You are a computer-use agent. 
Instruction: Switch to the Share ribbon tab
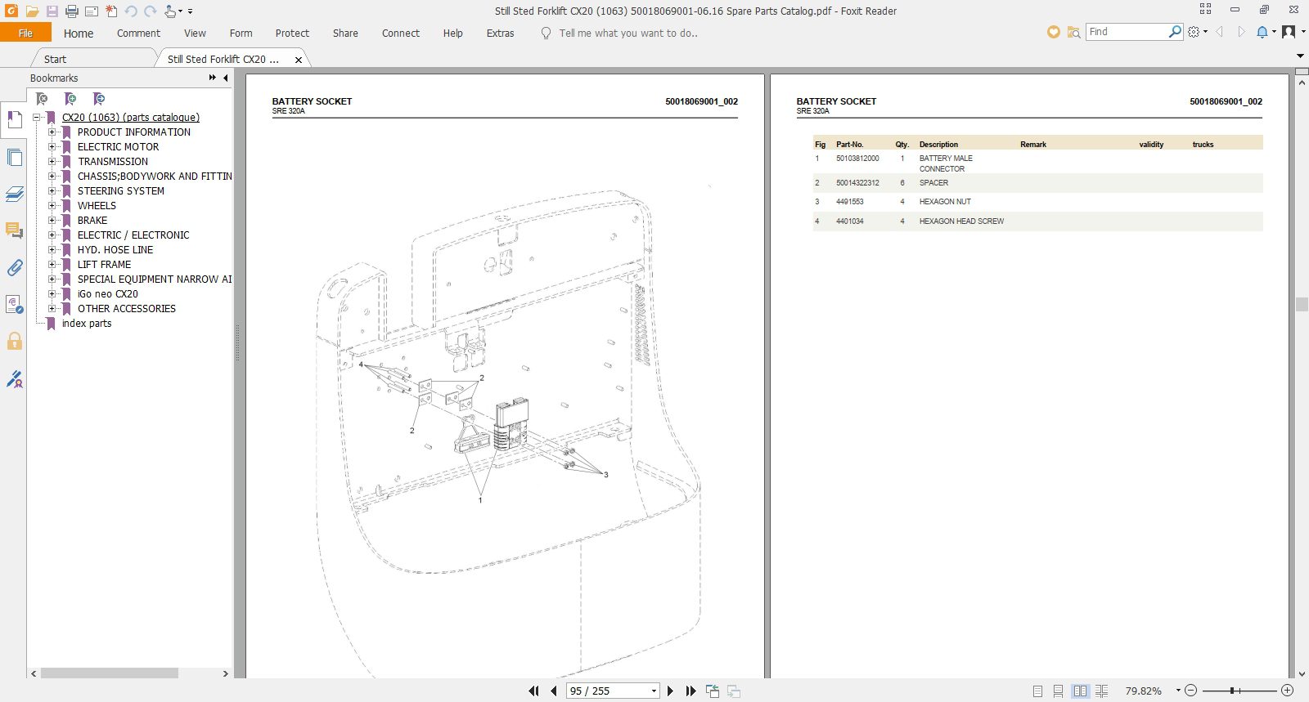(345, 34)
